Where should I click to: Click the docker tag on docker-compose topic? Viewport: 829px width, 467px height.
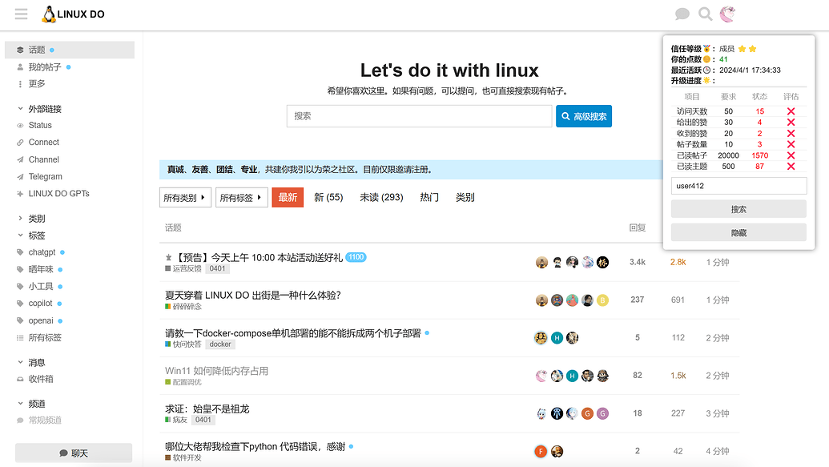(220, 344)
